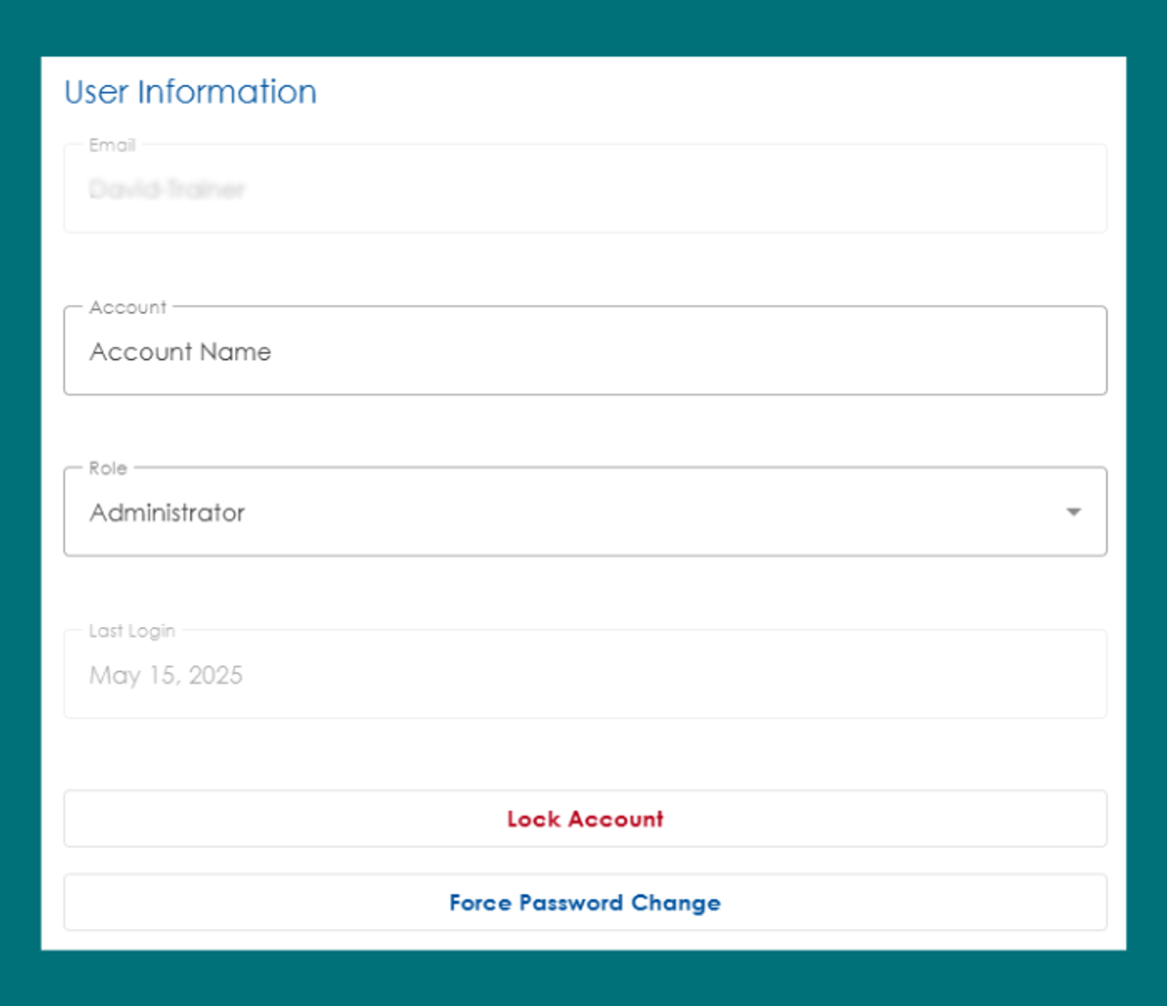The width and height of the screenshot is (1167, 1006).
Task: Click the User Information heading
Action: (x=189, y=91)
